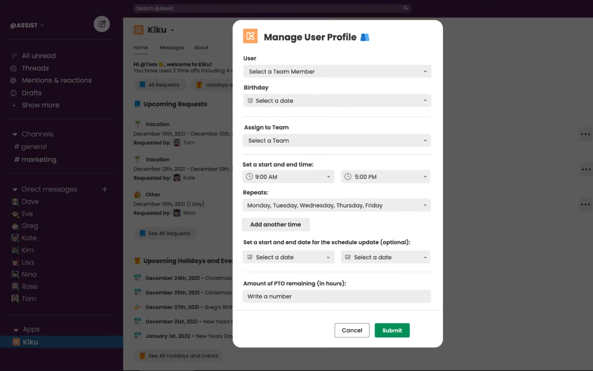Open Drafts in the sidebar
593x371 pixels.
(32, 93)
